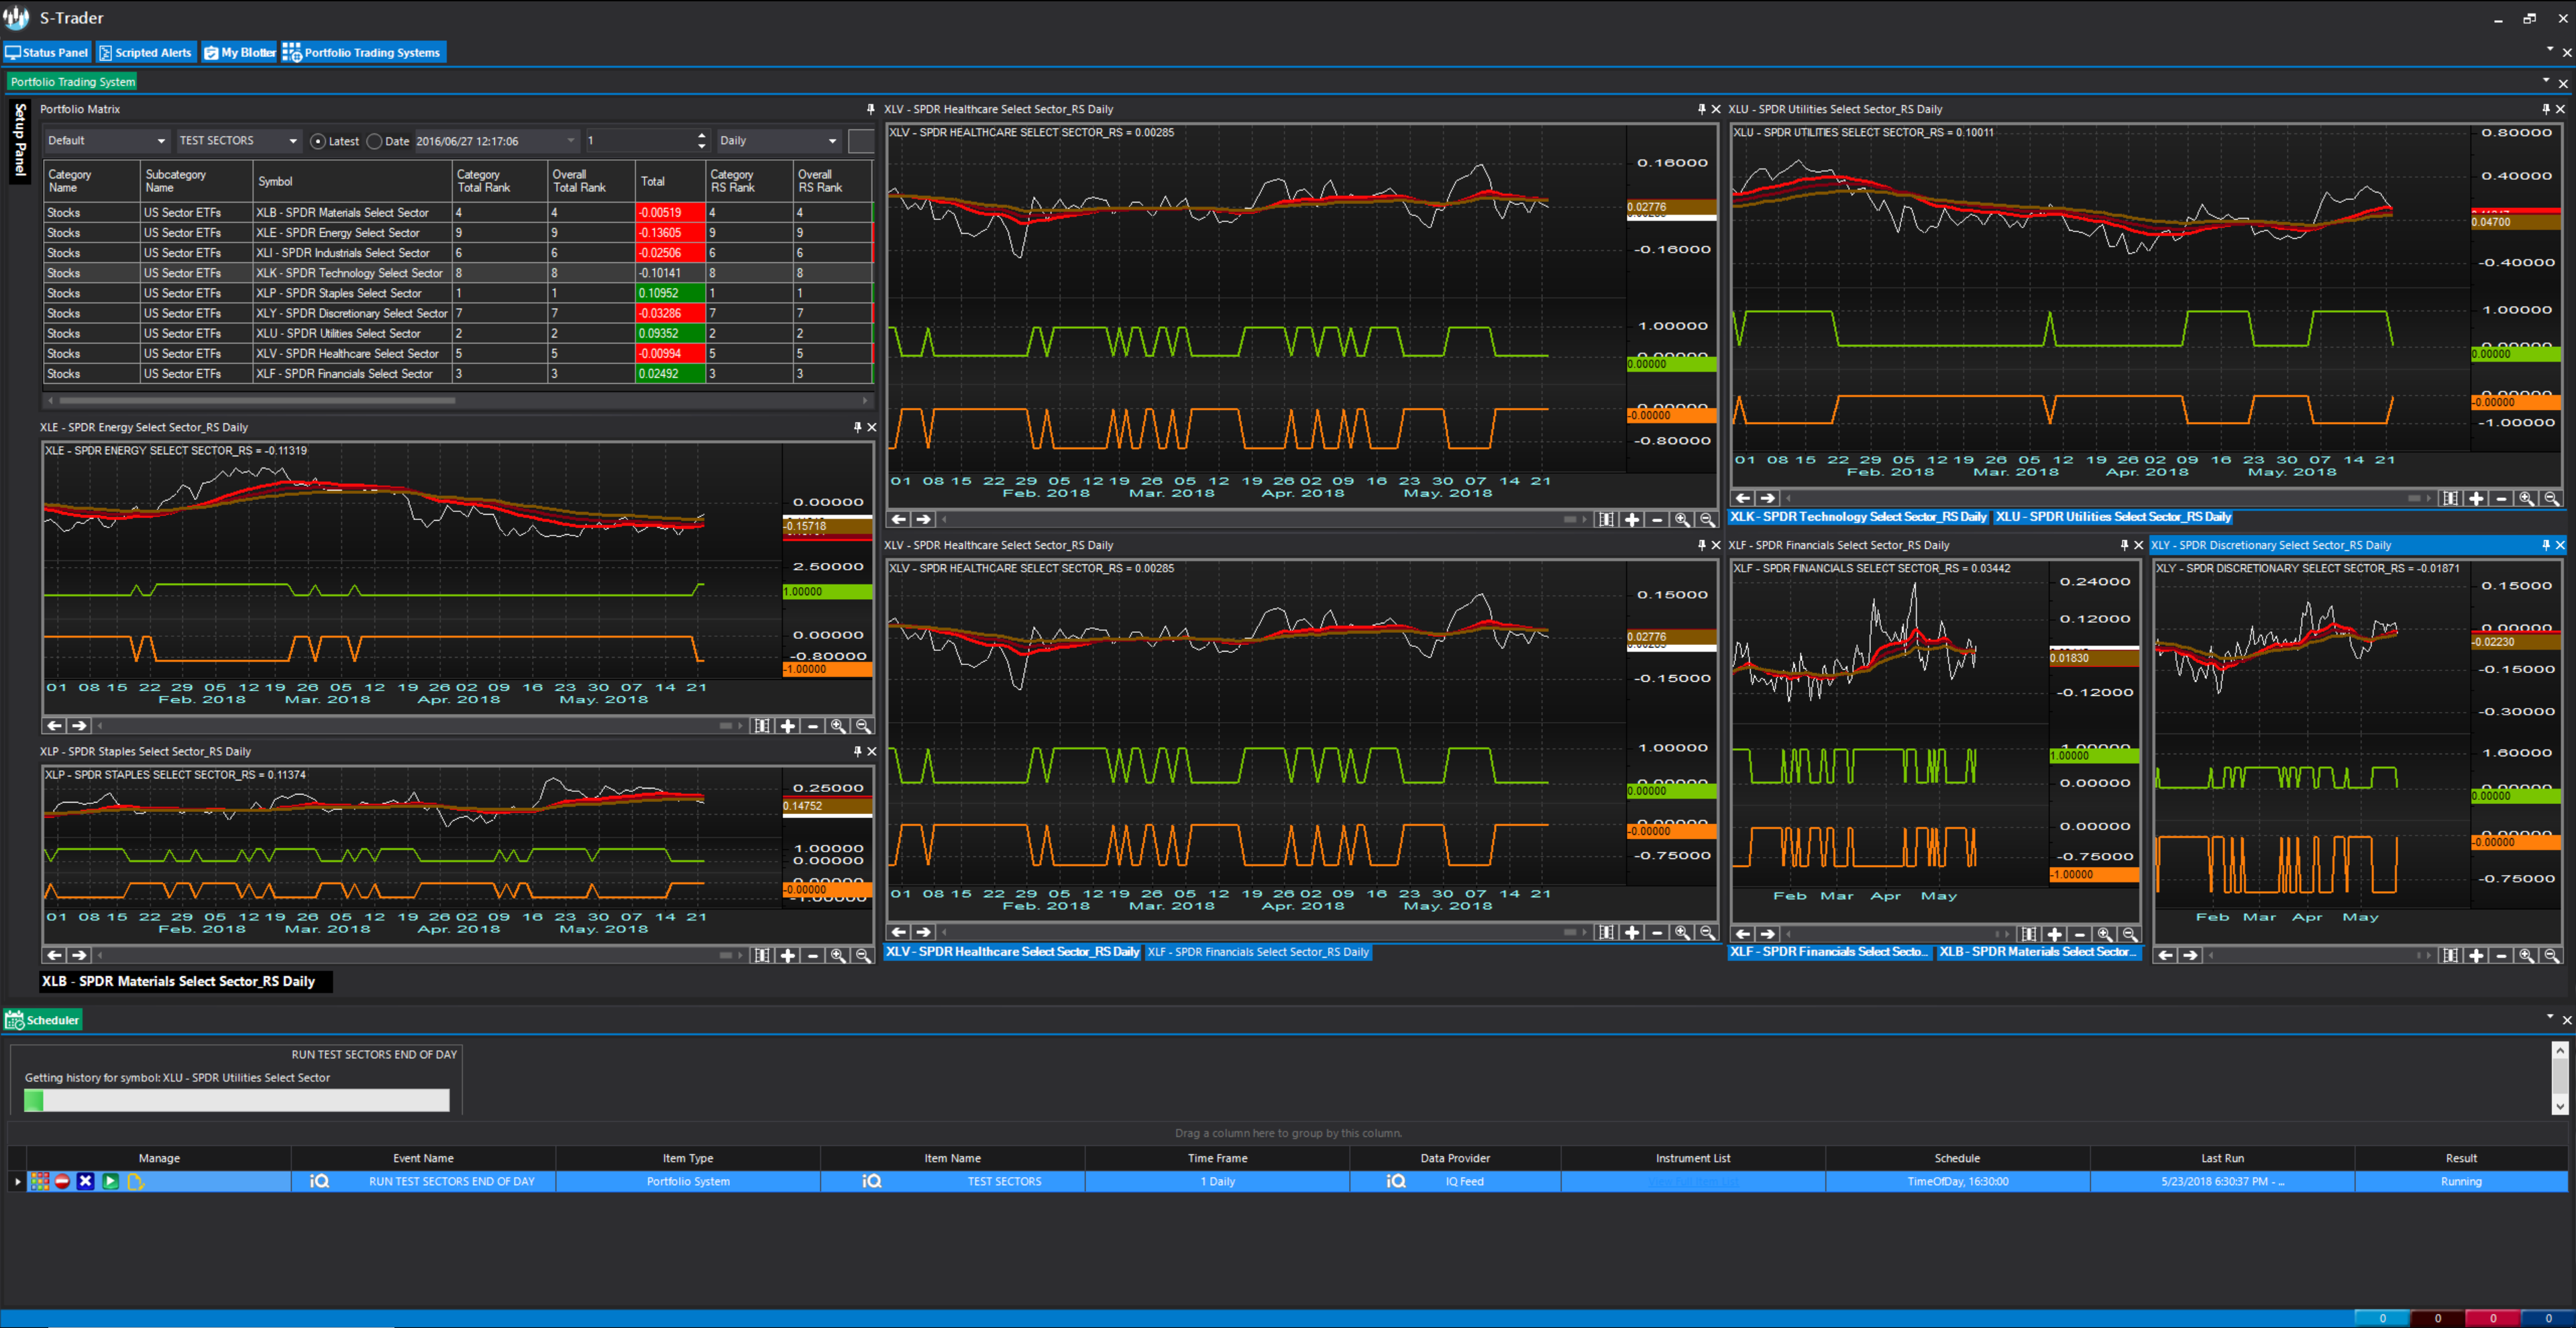Switch to XLB SPDR Materials tab beside XLF
The image size is (2576, 1328).
(x=2038, y=952)
